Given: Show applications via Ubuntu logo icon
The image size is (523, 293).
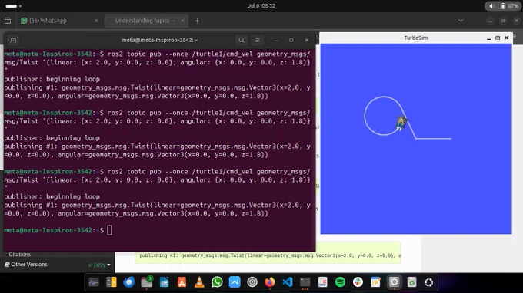Looking at the screenshot, I should [x=429, y=282].
